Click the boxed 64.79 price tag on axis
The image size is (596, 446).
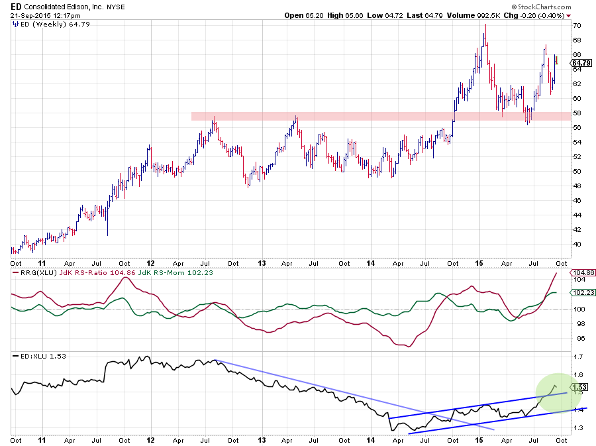tap(581, 63)
